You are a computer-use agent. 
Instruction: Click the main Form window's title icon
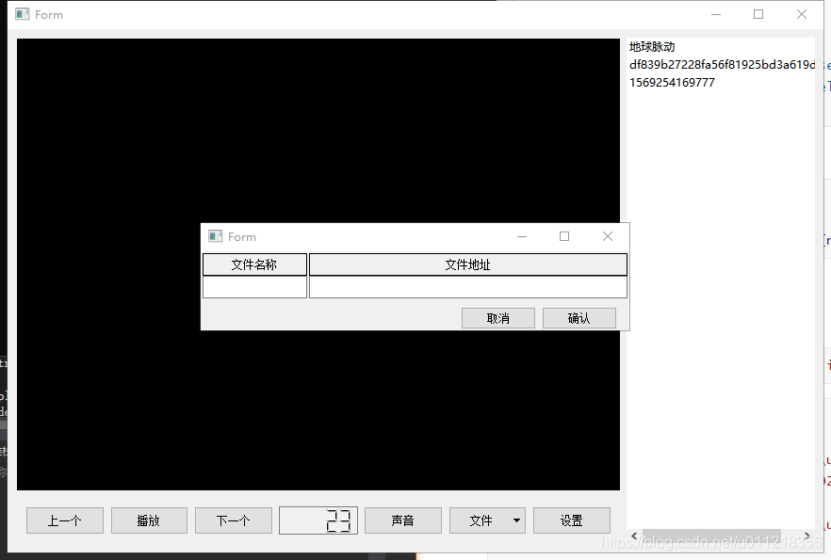[23, 14]
